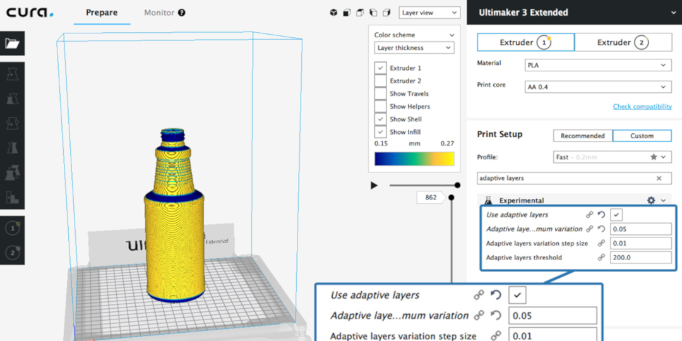The height and width of the screenshot is (341, 682).
Task: Click the Cura logo
Action: [30, 13]
